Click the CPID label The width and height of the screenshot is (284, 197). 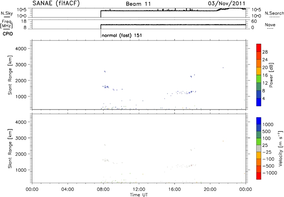(8, 34)
